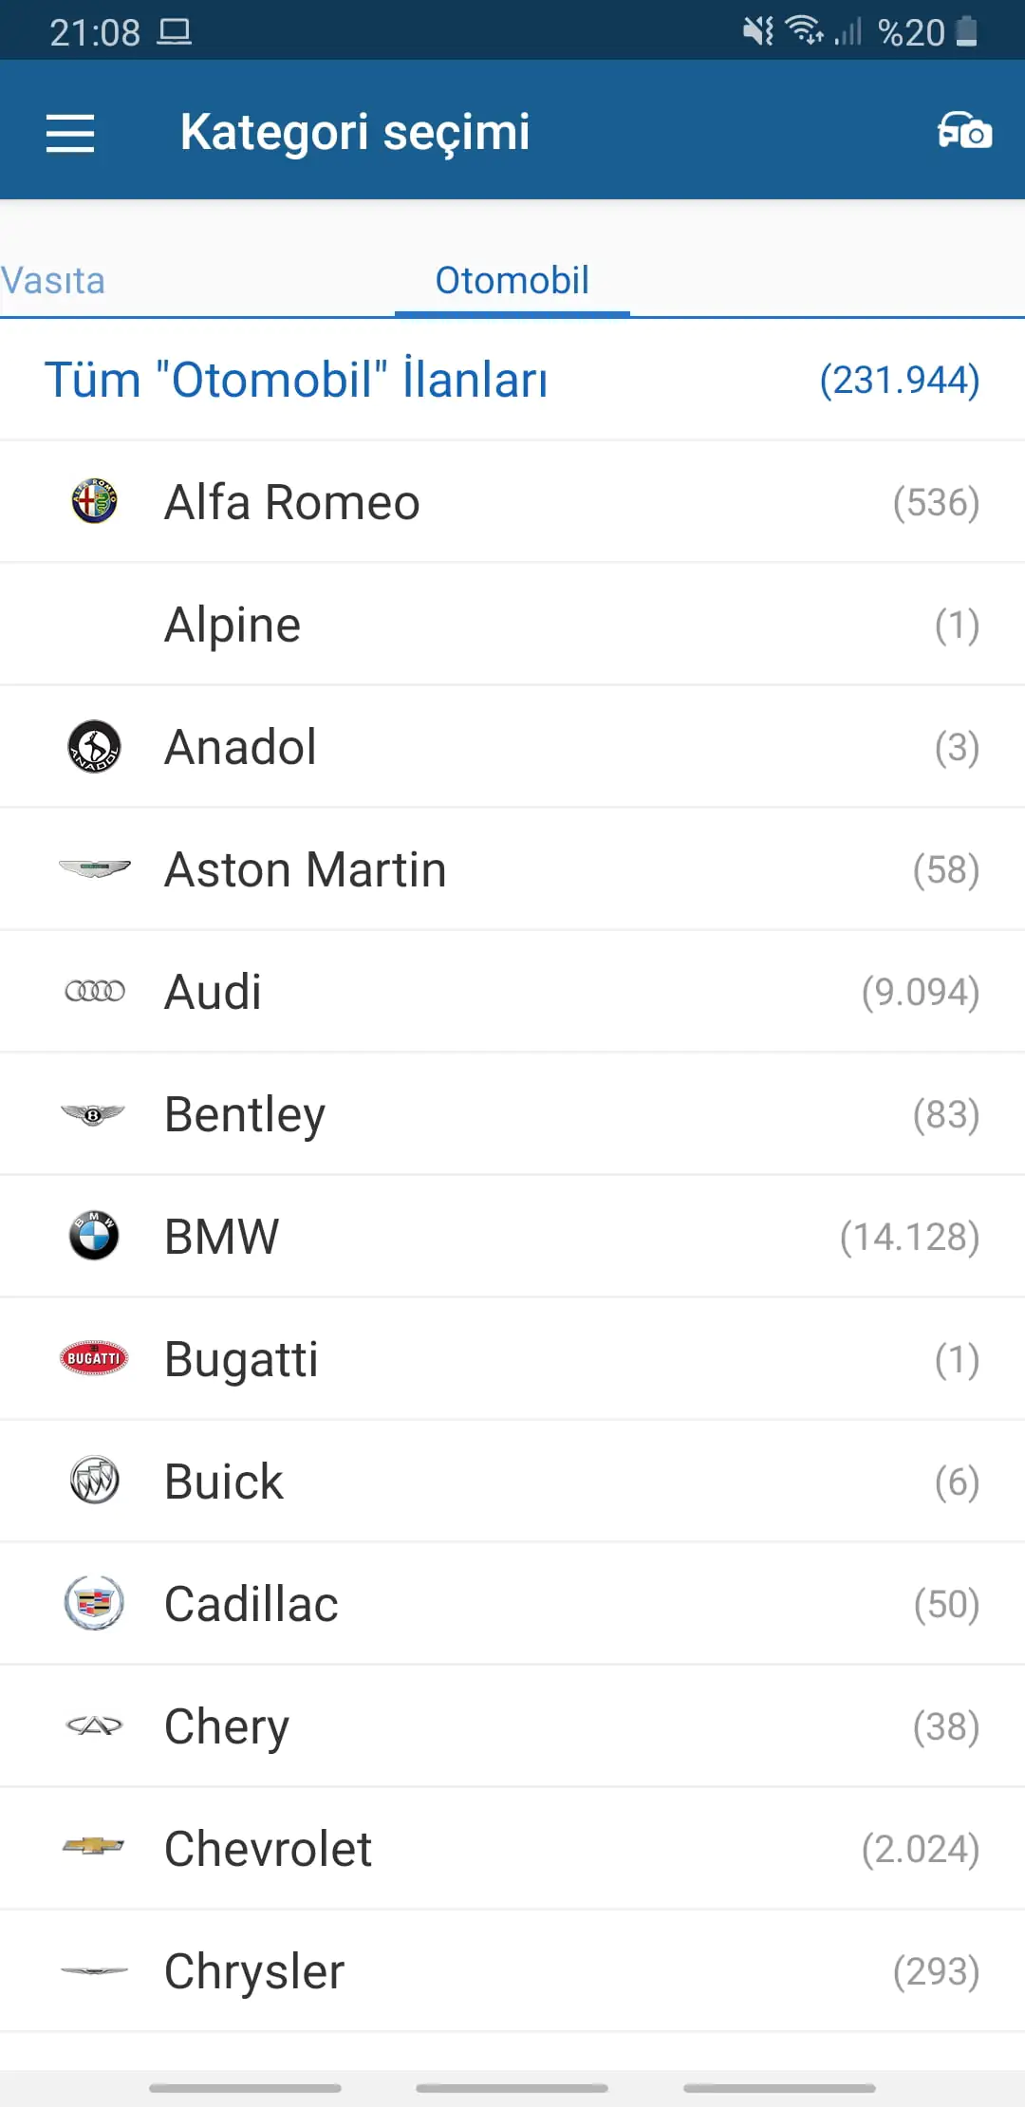Tap the Bentley wings logo
This screenshot has width=1025, height=2107.
(x=94, y=1114)
